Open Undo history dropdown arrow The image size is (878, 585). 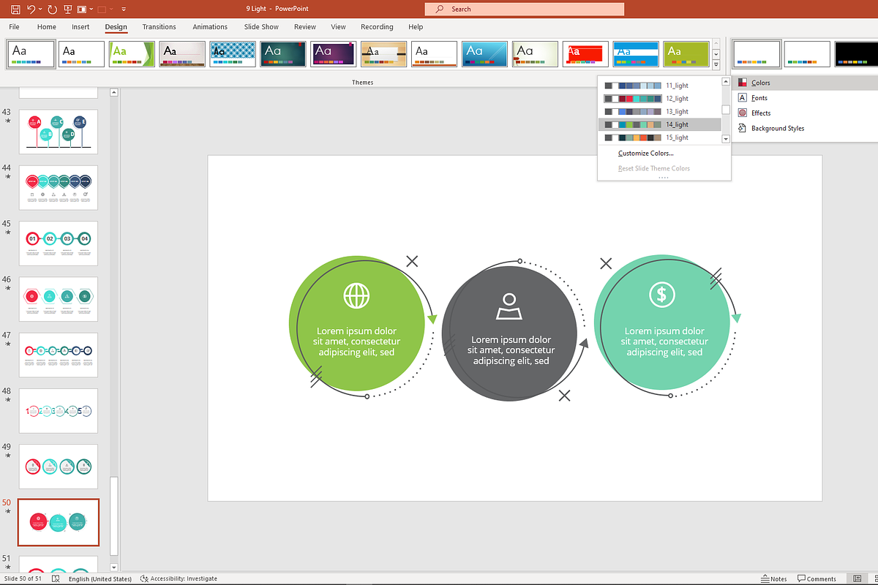pos(41,10)
